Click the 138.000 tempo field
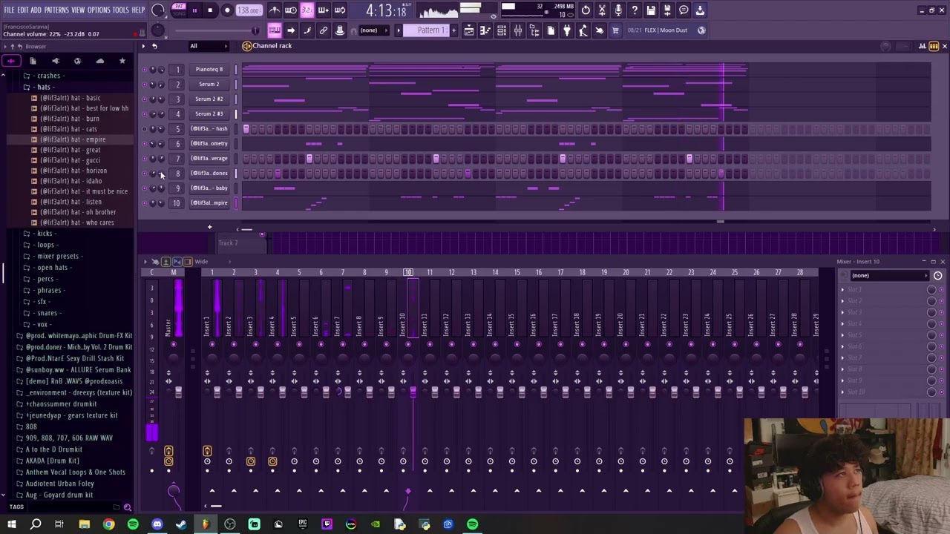This screenshot has height=534, width=950. coord(249,10)
